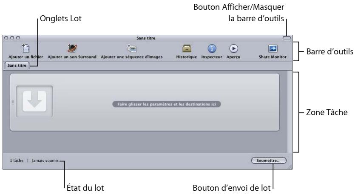
Task: Close the Sans titre window
Action: (6, 38)
